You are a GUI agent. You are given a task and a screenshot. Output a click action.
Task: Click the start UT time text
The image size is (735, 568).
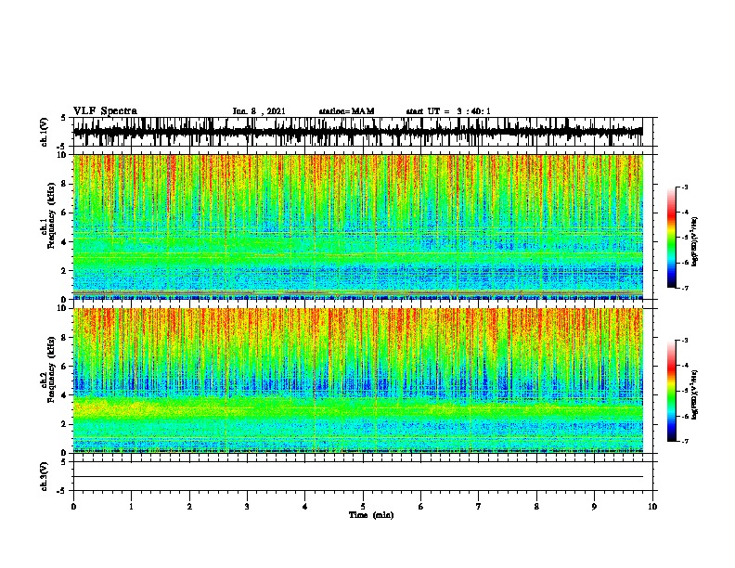[x=448, y=111]
